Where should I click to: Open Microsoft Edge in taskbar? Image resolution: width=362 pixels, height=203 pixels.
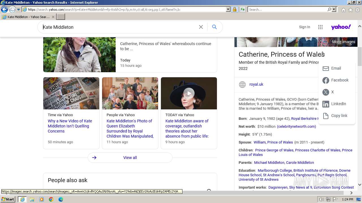pyautogui.click(x=61, y=199)
